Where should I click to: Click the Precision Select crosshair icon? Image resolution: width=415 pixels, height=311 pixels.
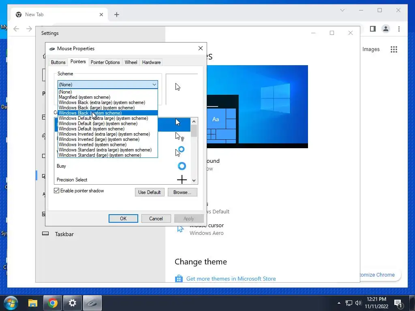pos(182,179)
